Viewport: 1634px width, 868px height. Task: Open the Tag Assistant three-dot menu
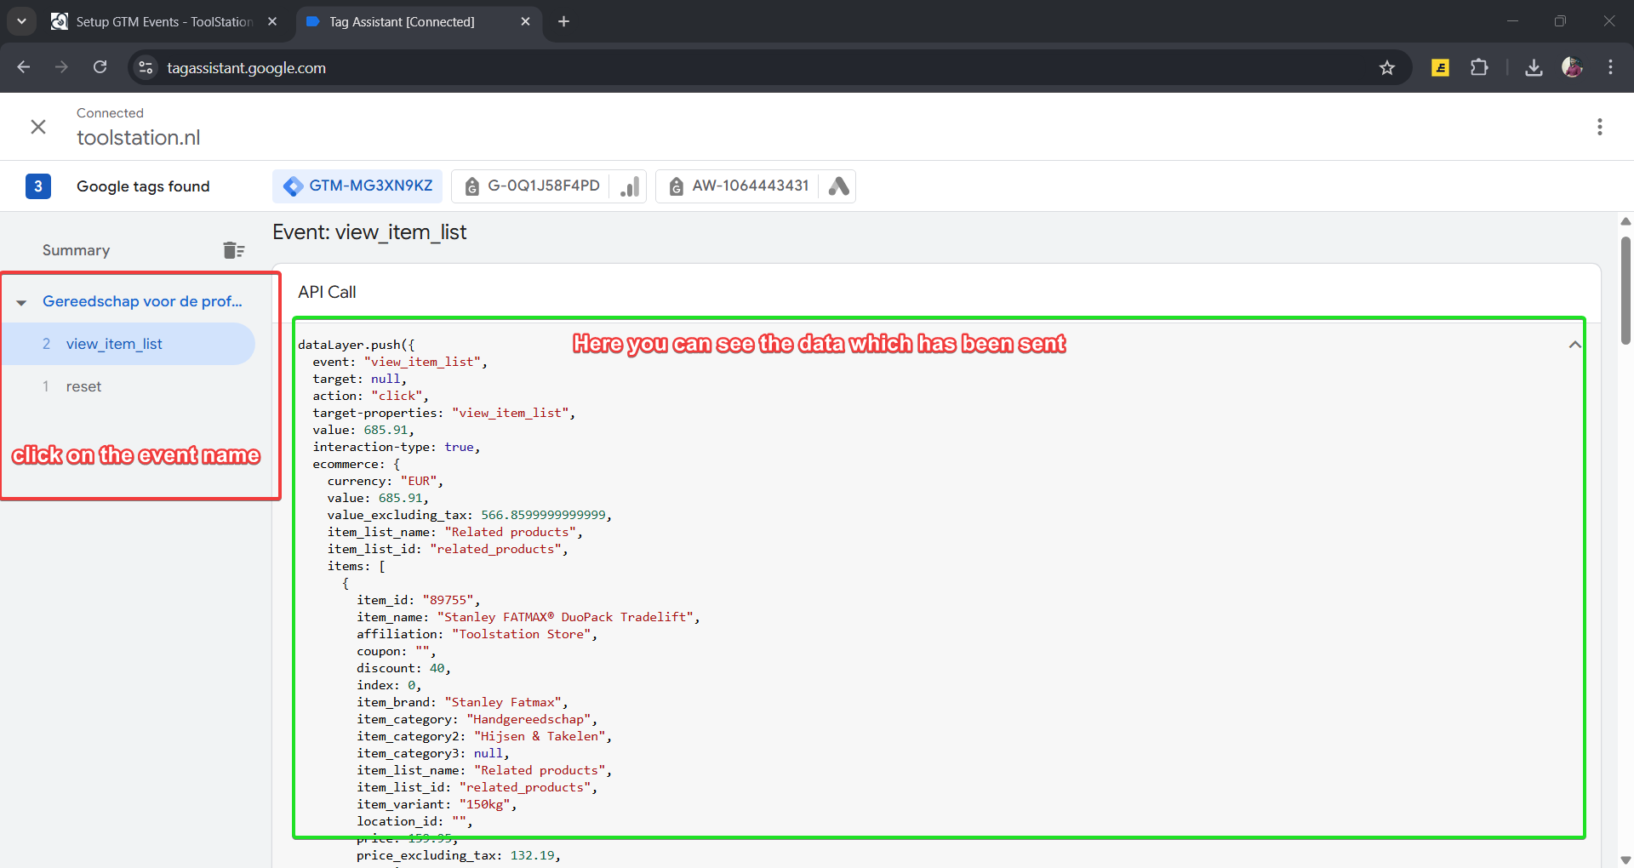[1599, 127]
